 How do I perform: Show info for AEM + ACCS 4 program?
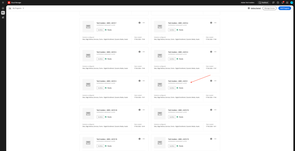[211, 52]
